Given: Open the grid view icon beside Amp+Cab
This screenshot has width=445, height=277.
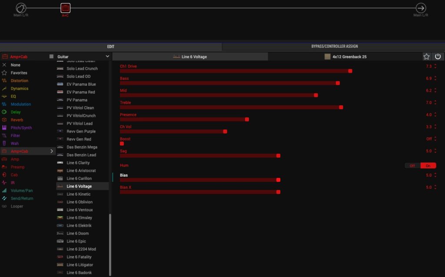Looking at the screenshot, I should [51, 57].
